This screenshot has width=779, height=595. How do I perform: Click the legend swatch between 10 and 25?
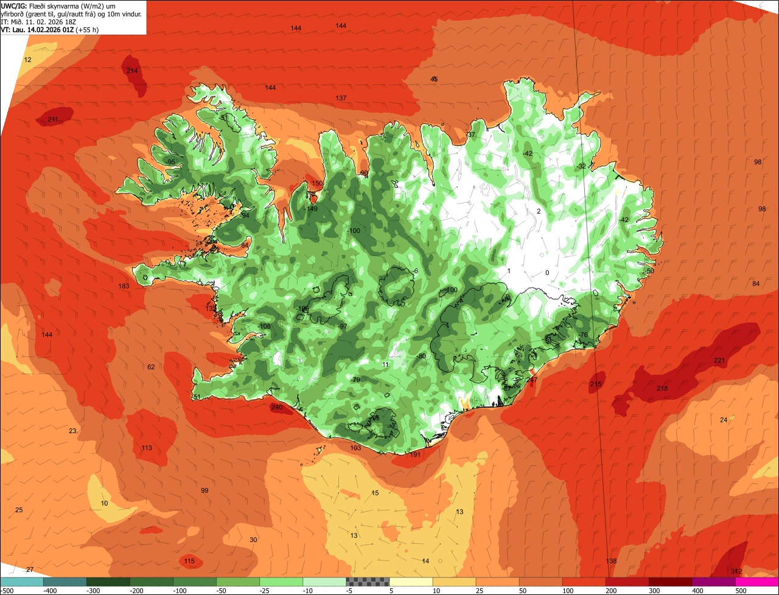454,581
